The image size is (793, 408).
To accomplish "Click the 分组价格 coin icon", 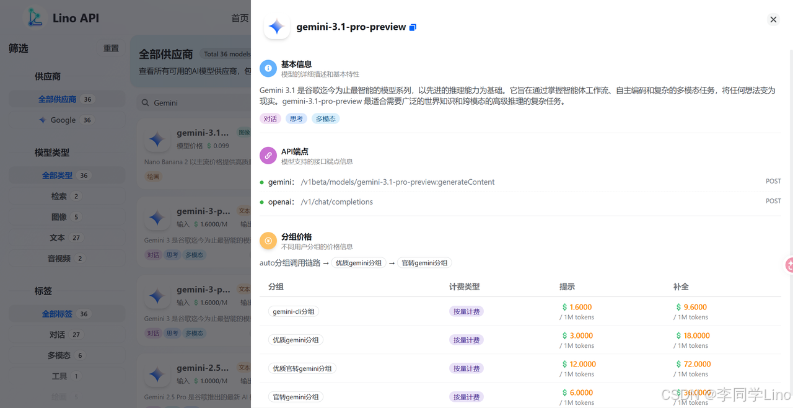I will 268,241.
